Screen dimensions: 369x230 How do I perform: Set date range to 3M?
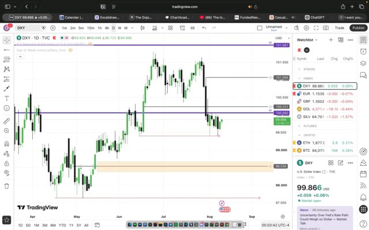[44, 225]
